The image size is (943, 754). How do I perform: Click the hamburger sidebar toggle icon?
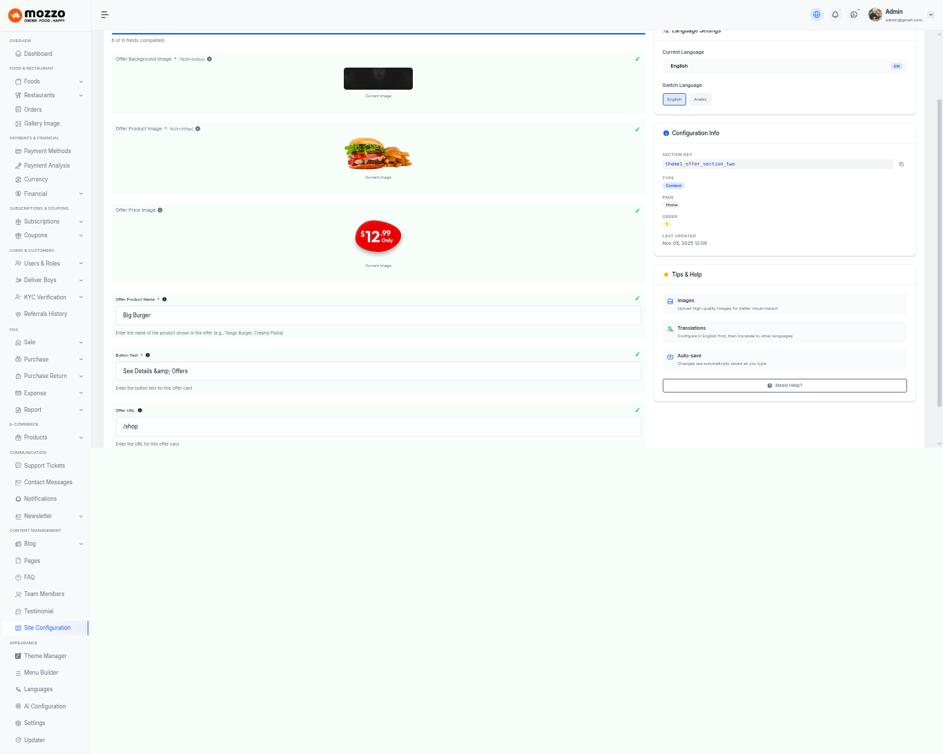(x=105, y=14)
